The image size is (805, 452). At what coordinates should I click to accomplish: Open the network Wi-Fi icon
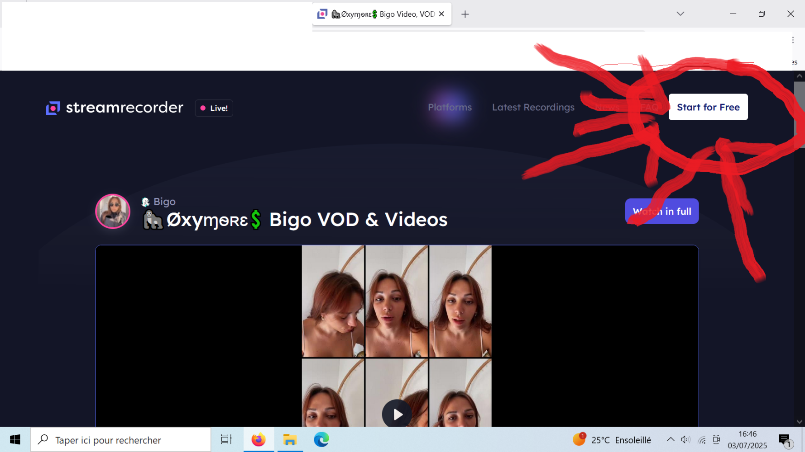point(701,439)
